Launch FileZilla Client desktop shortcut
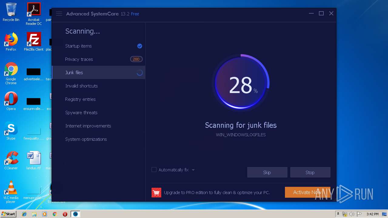The width and height of the screenshot is (388, 218). coord(34,42)
